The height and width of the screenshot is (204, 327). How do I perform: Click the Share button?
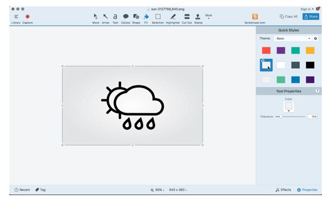(x=311, y=16)
